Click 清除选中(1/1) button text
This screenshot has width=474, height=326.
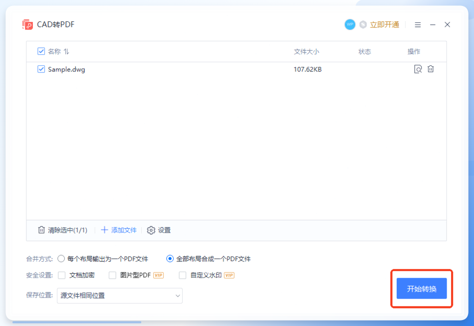pos(67,231)
